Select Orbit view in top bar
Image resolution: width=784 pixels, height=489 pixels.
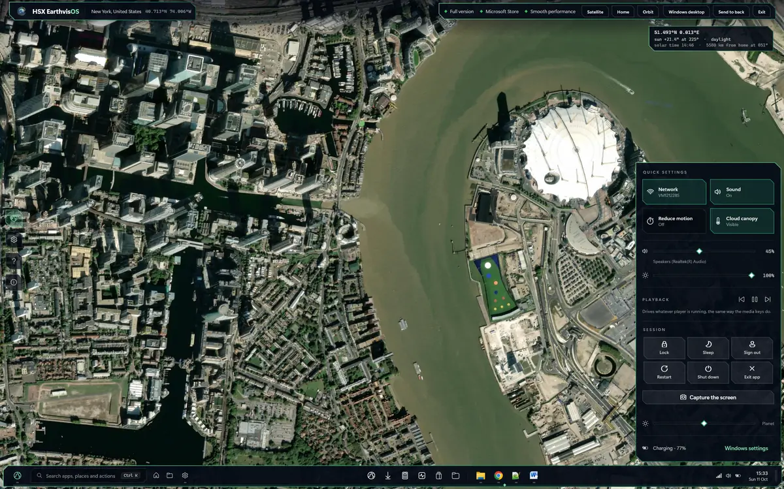[x=648, y=12]
